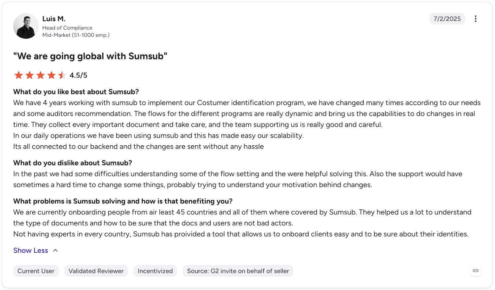Click 'What do you dislike' heading
Viewport: 495px width, 290px height.
coord(73,163)
